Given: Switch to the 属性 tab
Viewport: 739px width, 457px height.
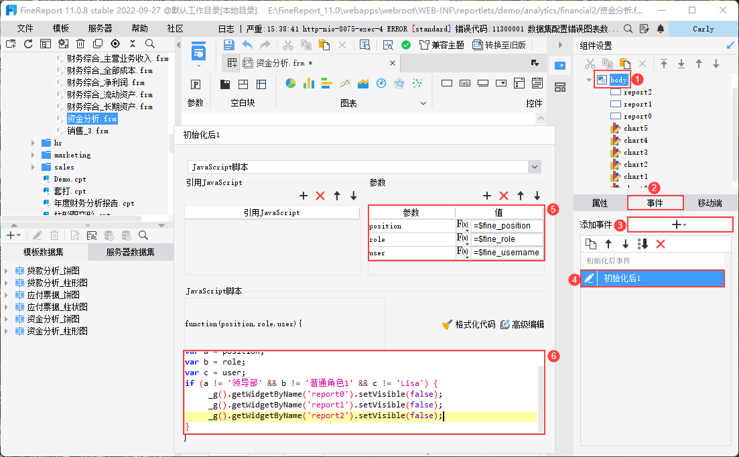Looking at the screenshot, I should point(600,203).
